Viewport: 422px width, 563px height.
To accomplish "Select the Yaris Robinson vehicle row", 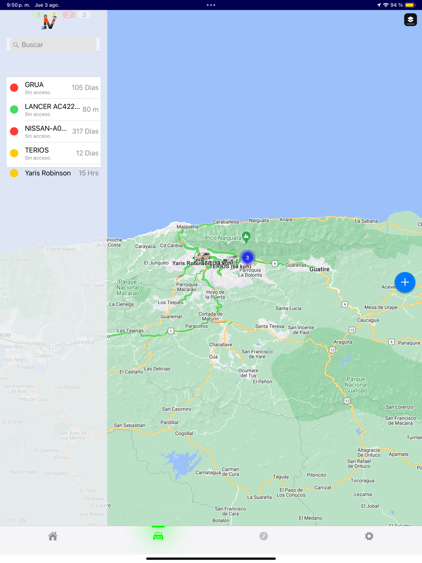I will 54,173.
